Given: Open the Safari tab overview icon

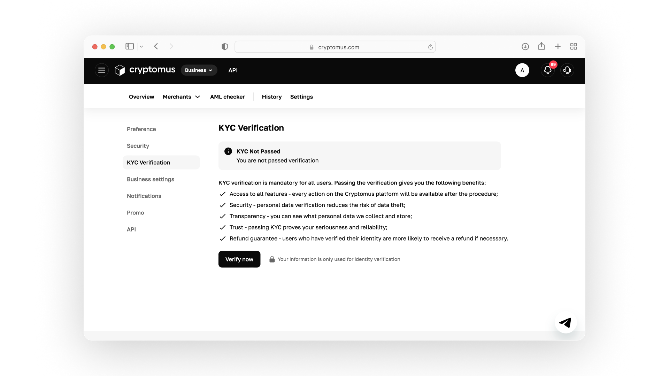Looking at the screenshot, I should point(574,47).
